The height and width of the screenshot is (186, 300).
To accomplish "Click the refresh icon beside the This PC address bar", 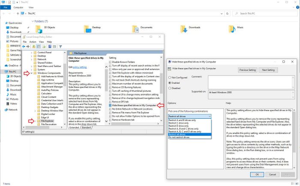I will coord(227,14).
